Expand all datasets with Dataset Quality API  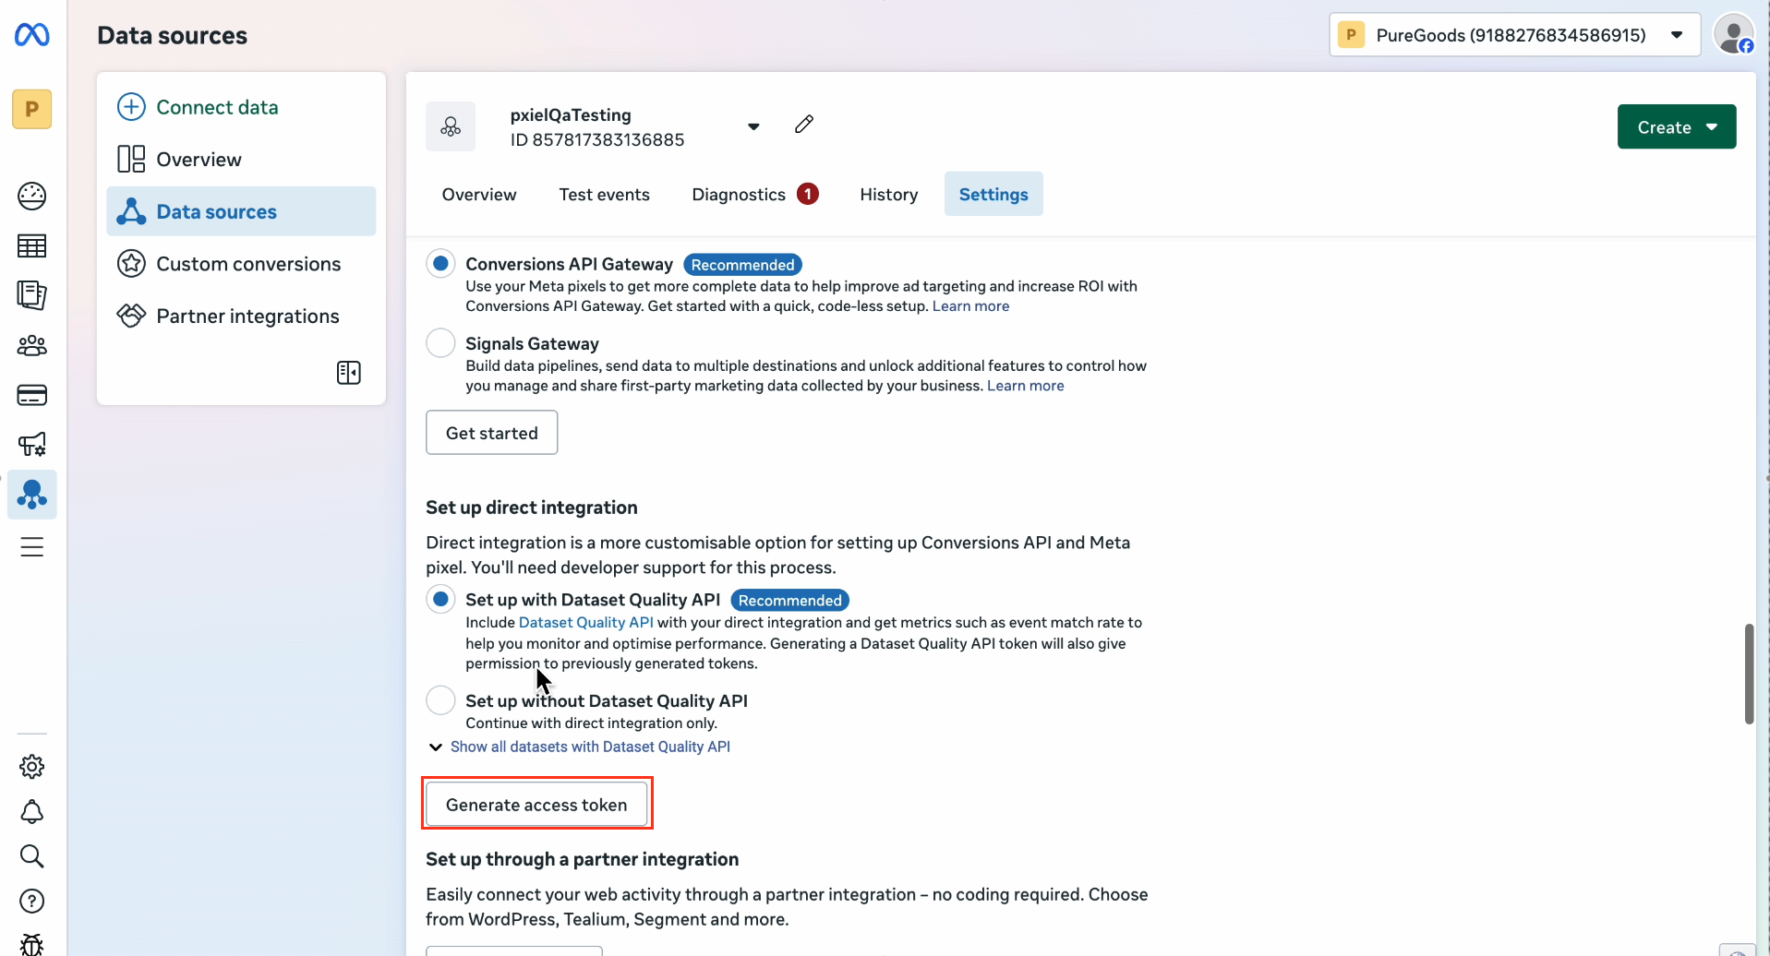(590, 747)
